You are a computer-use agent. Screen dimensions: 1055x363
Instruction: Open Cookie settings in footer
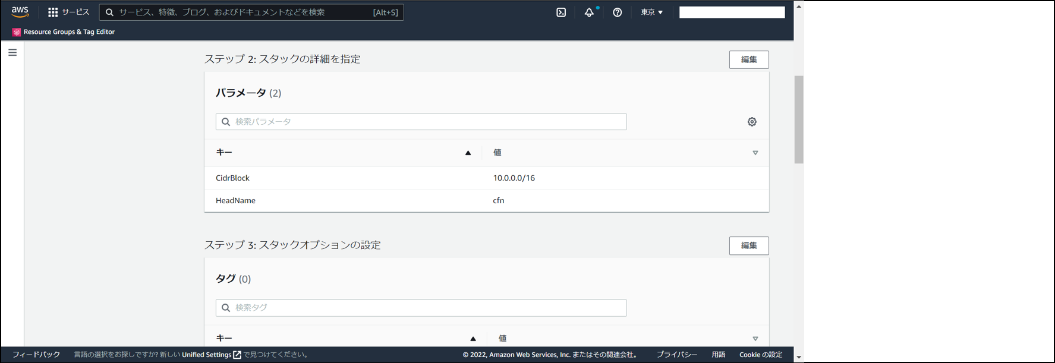761,355
